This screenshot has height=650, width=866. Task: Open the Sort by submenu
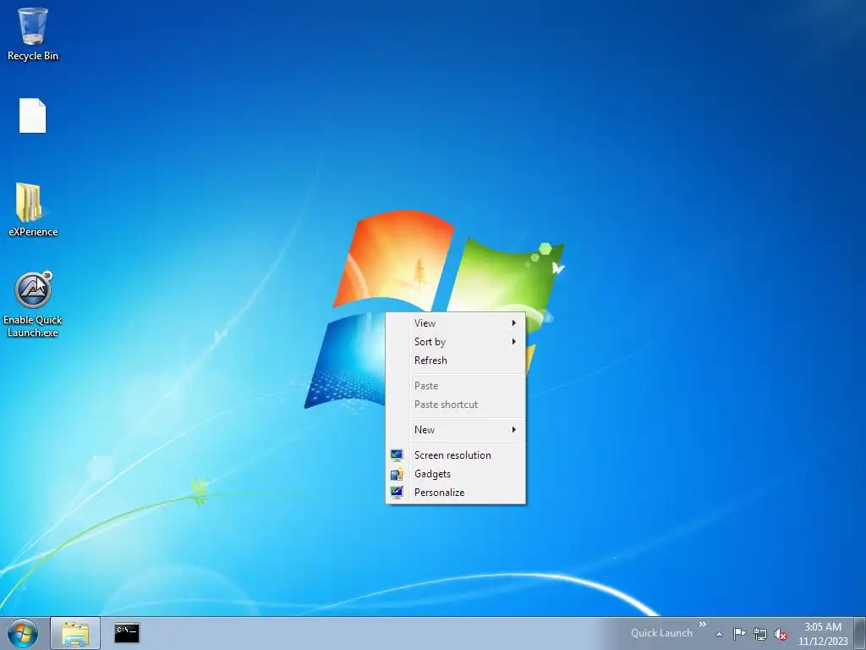tap(456, 342)
